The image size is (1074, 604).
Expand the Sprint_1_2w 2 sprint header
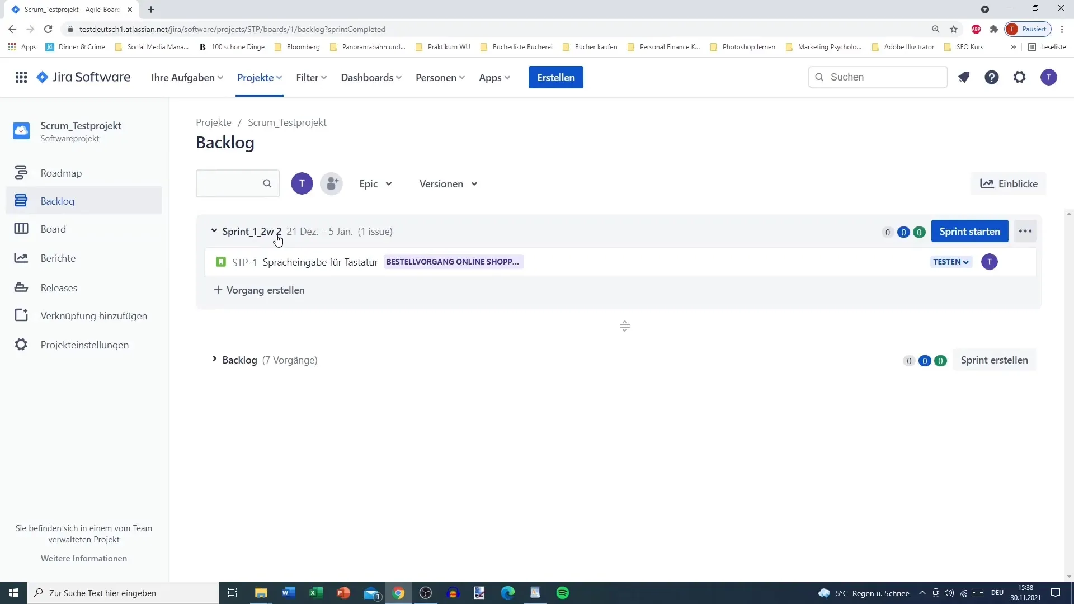(214, 231)
